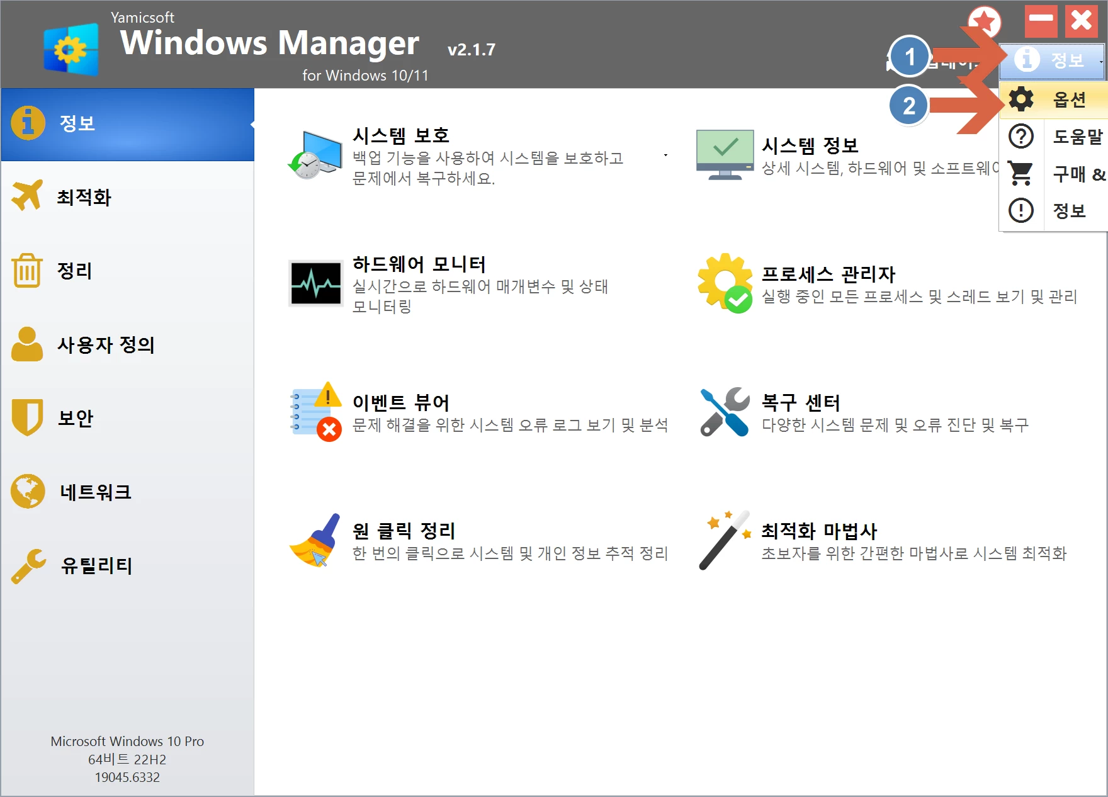Switch to the 네트워크 globe section
This screenshot has height=797, width=1108.
coord(128,492)
